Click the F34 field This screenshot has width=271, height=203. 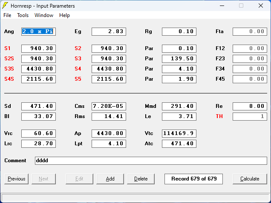click(x=250, y=69)
